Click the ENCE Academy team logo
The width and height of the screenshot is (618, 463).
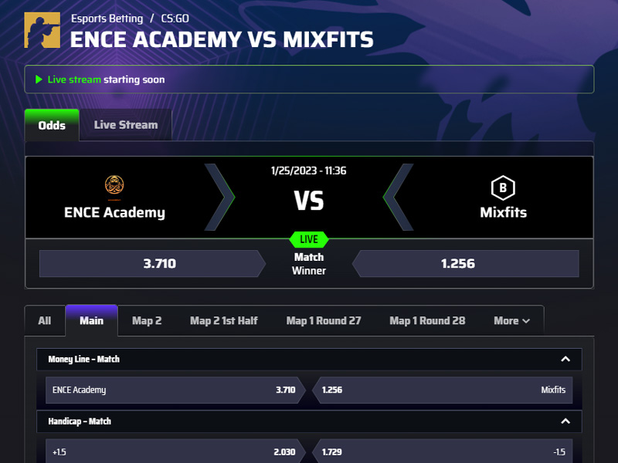pos(114,185)
